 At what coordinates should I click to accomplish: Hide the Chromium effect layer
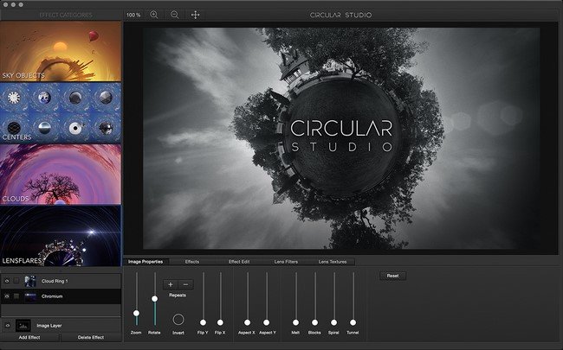pyautogui.click(x=7, y=296)
